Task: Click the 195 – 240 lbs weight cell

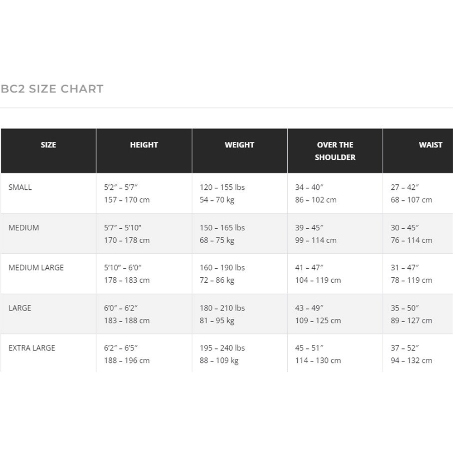Action: [222, 348]
